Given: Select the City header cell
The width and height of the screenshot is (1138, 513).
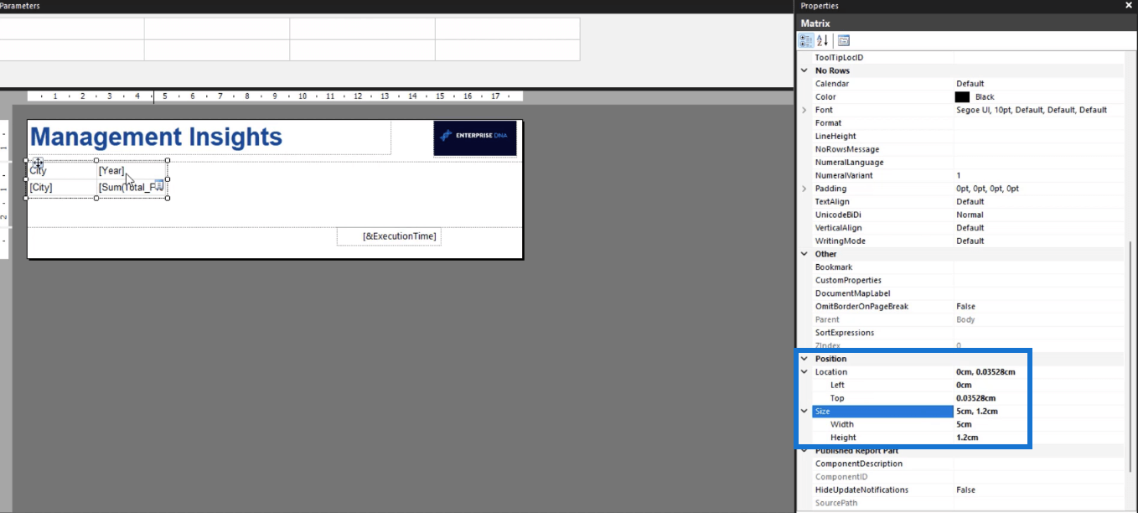Looking at the screenshot, I should click(x=62, y=171).
